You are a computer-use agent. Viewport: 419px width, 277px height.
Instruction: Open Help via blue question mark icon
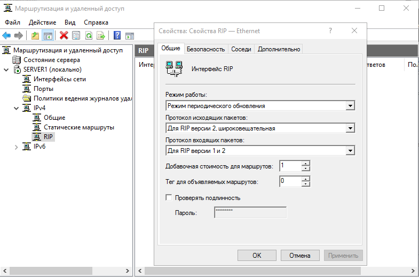(x=116, y=35)
